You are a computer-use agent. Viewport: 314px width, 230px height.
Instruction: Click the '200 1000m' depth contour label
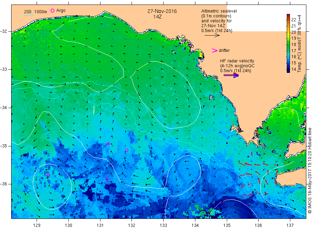click(x=36, y=11)
